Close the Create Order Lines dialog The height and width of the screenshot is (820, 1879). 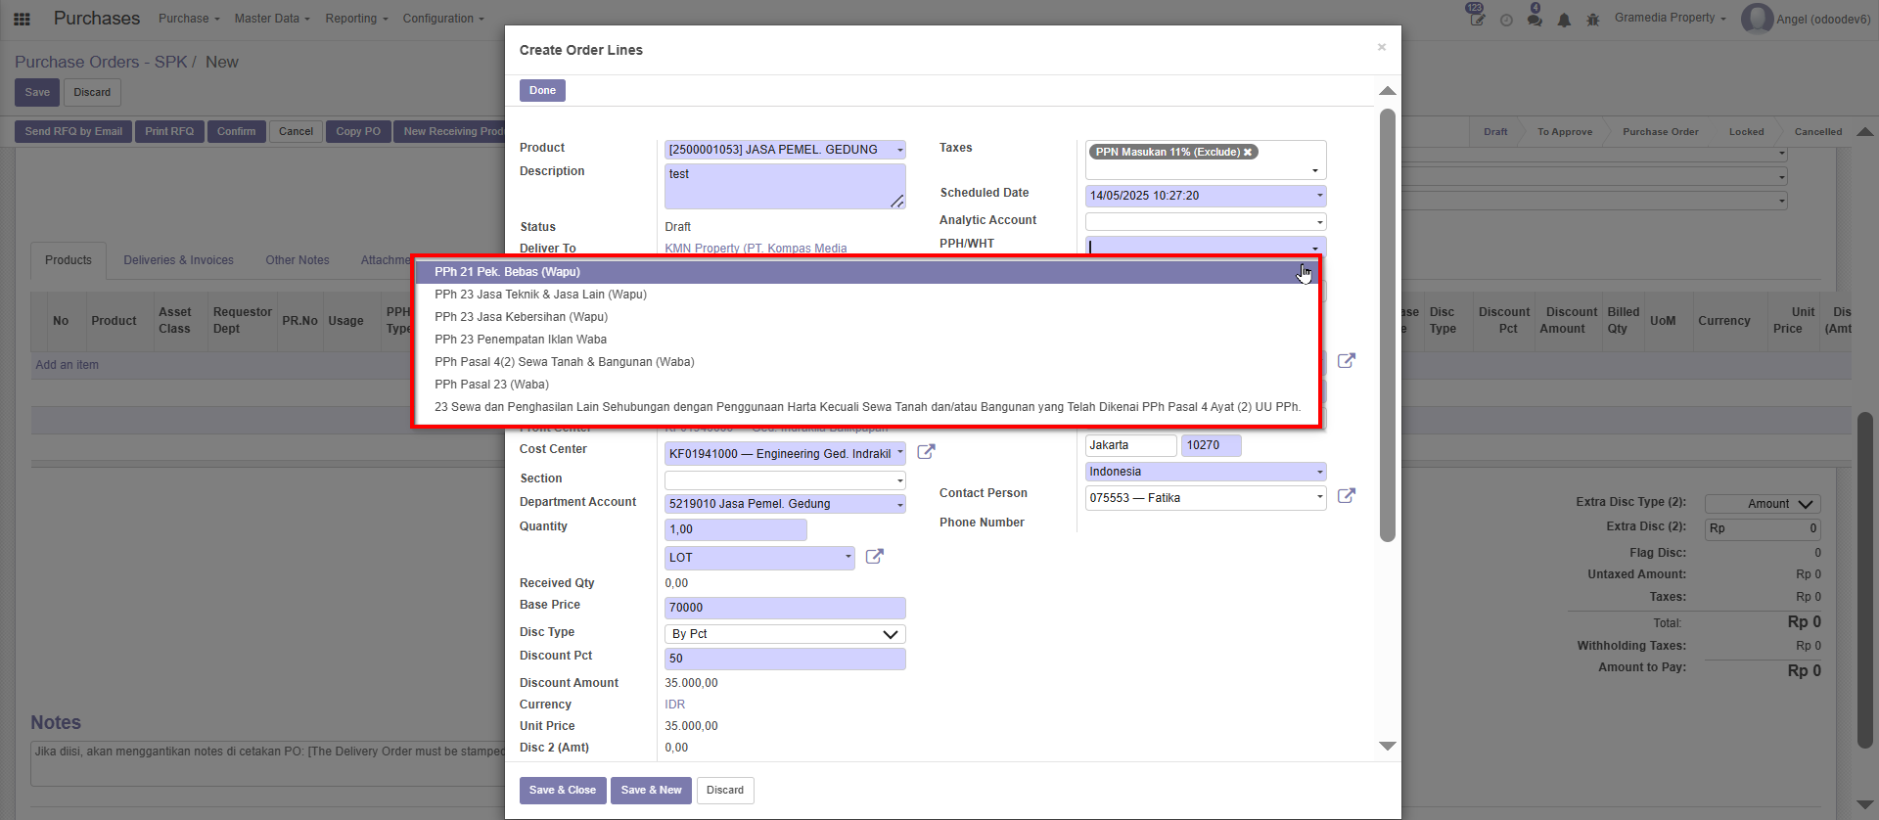[x=1382, y=47]
